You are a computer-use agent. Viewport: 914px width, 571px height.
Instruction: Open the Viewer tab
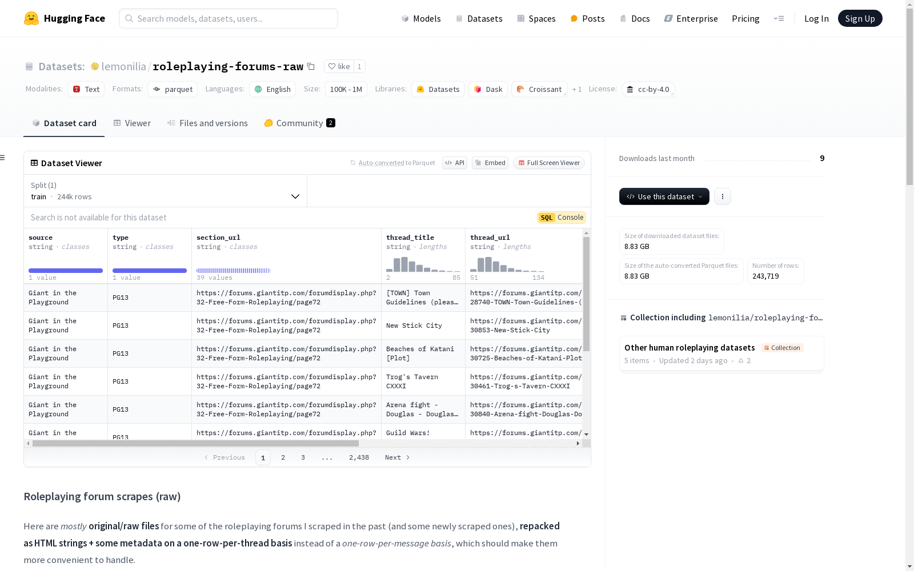coord(132,123)
